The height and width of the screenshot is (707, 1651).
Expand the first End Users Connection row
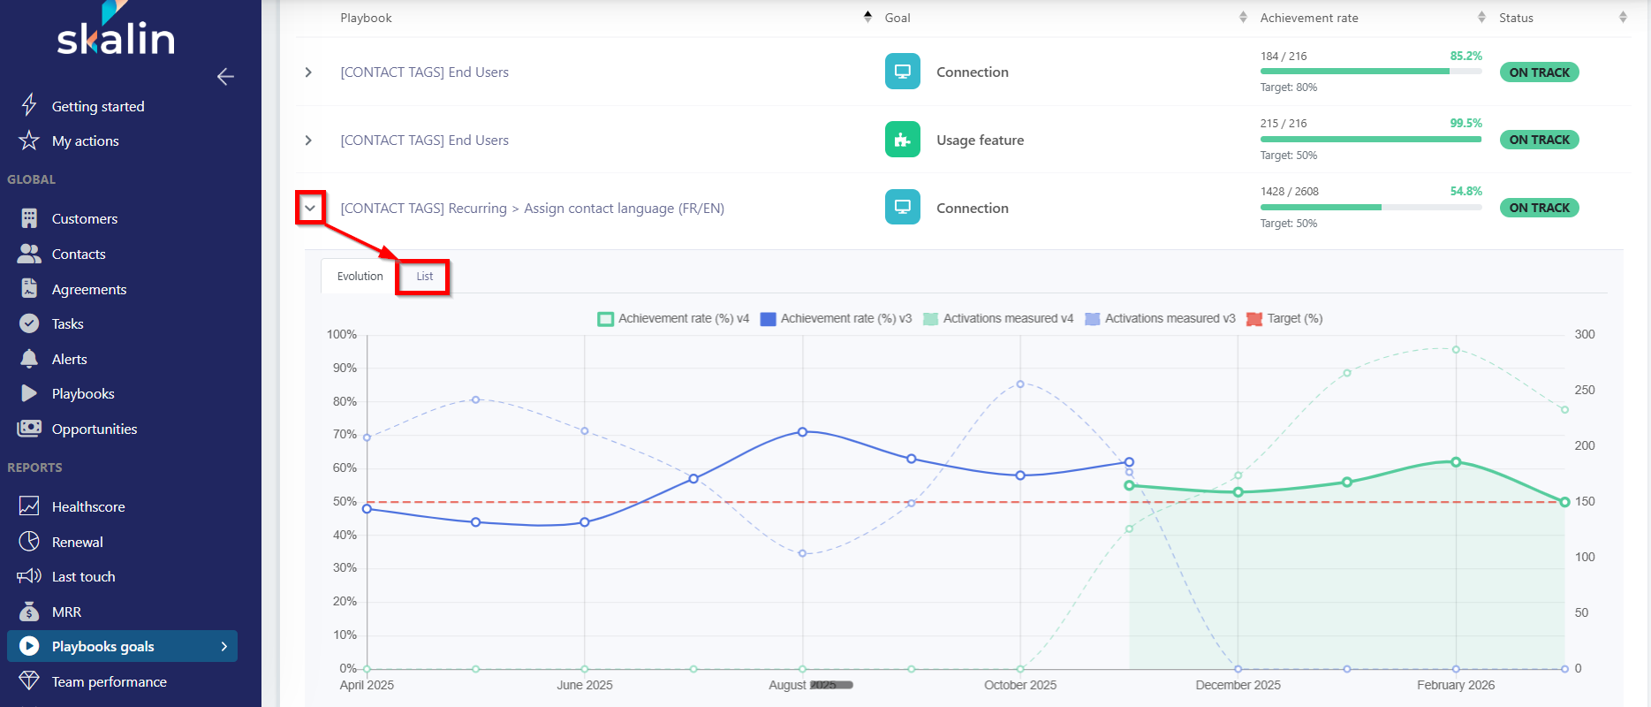[308, 72]
